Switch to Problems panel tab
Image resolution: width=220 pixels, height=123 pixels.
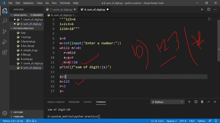pos(74,102)
